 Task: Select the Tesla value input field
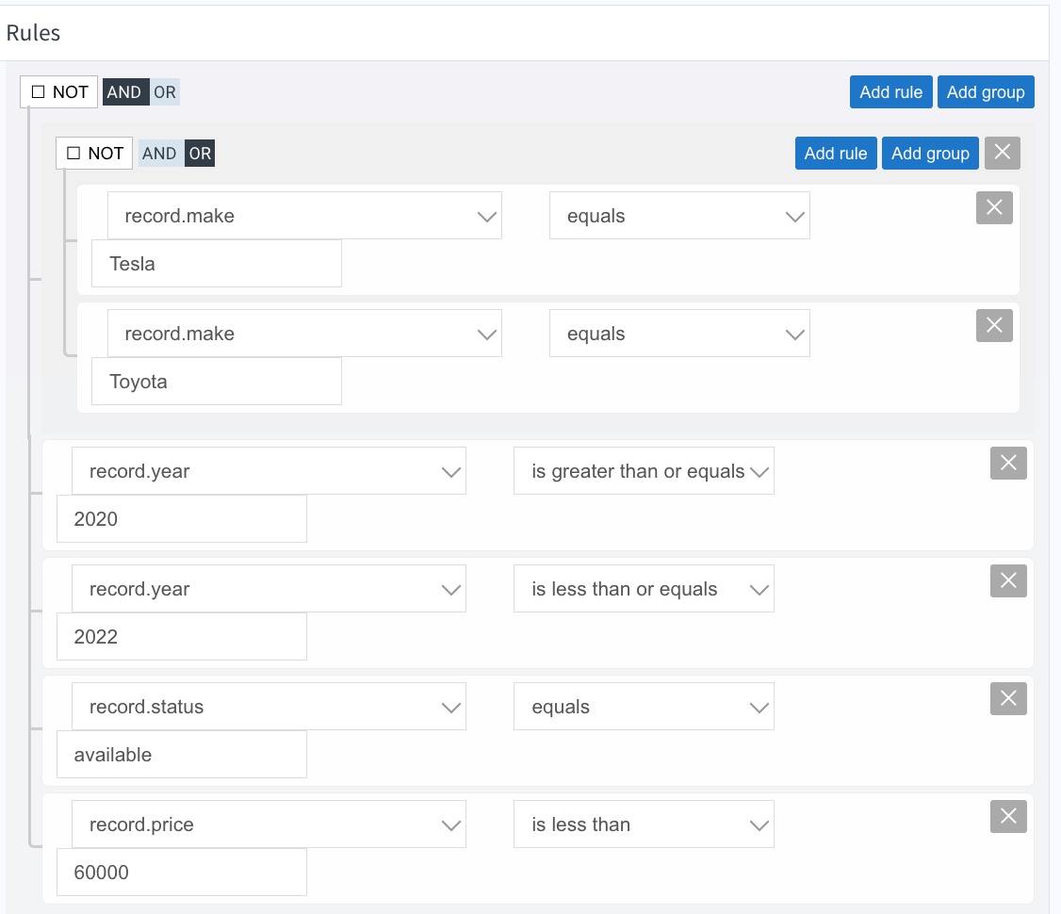[216, 263]
